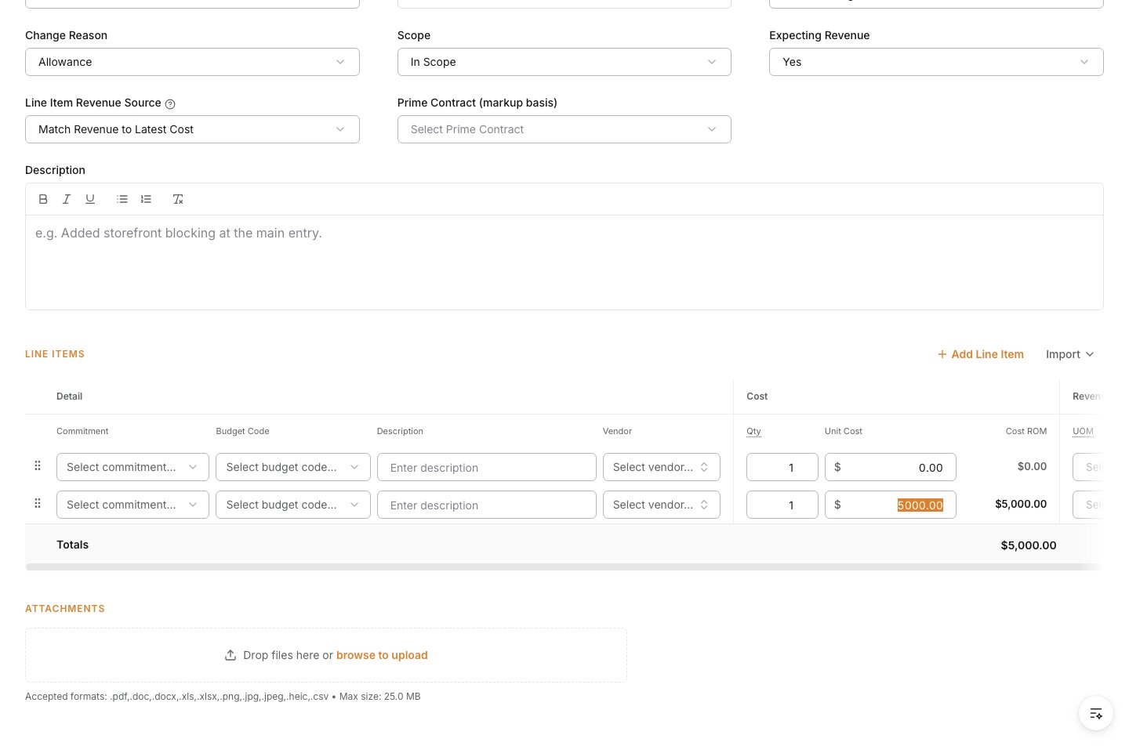Insert bulleted list in Description editor
The image size is (1129, 746).
[122, 199]
